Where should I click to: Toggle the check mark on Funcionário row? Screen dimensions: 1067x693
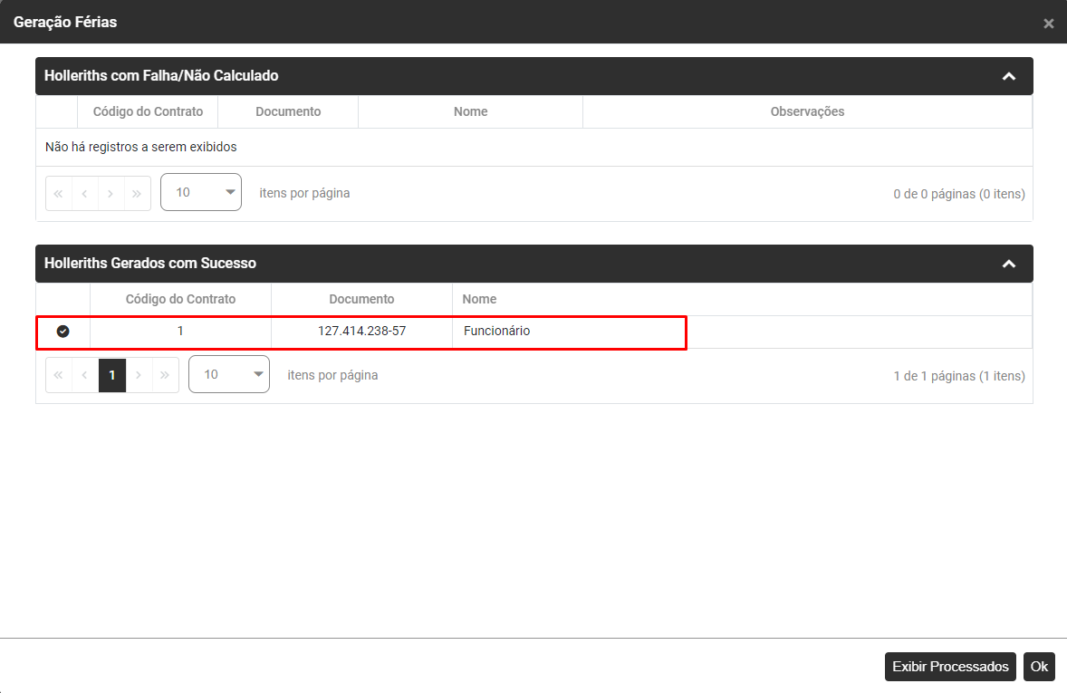pyautogui.click(x=62, y=332)
